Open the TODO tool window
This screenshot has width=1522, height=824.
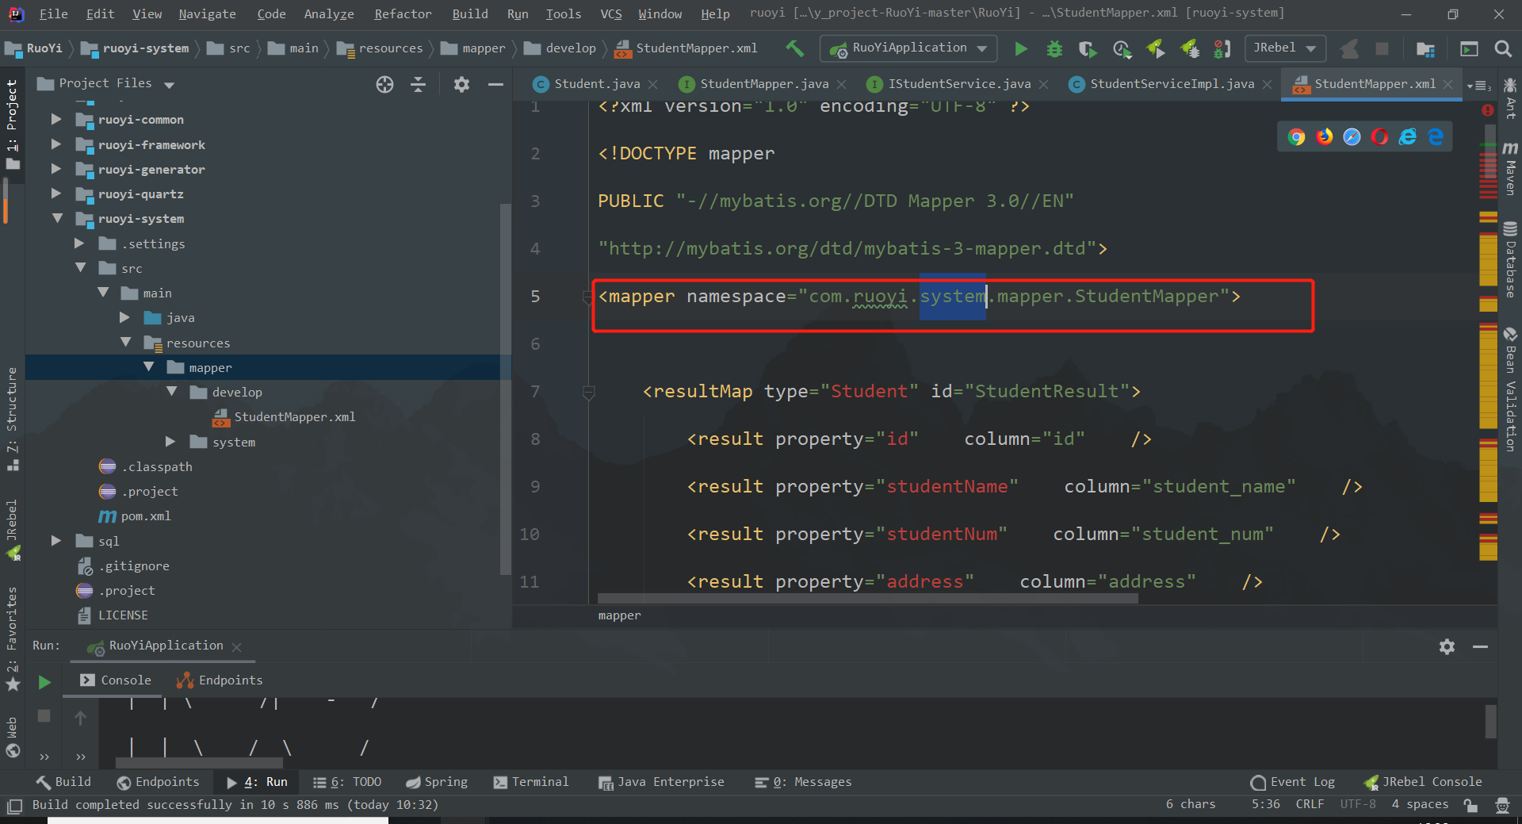click(347, 782)
